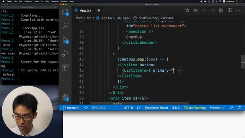
Task: Open the Apple menu
Action: coord(3,2)
